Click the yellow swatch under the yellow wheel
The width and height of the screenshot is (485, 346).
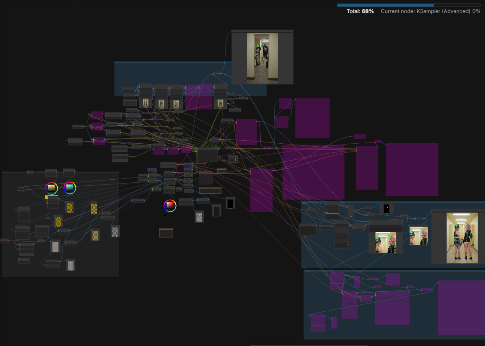click(46, 198)
